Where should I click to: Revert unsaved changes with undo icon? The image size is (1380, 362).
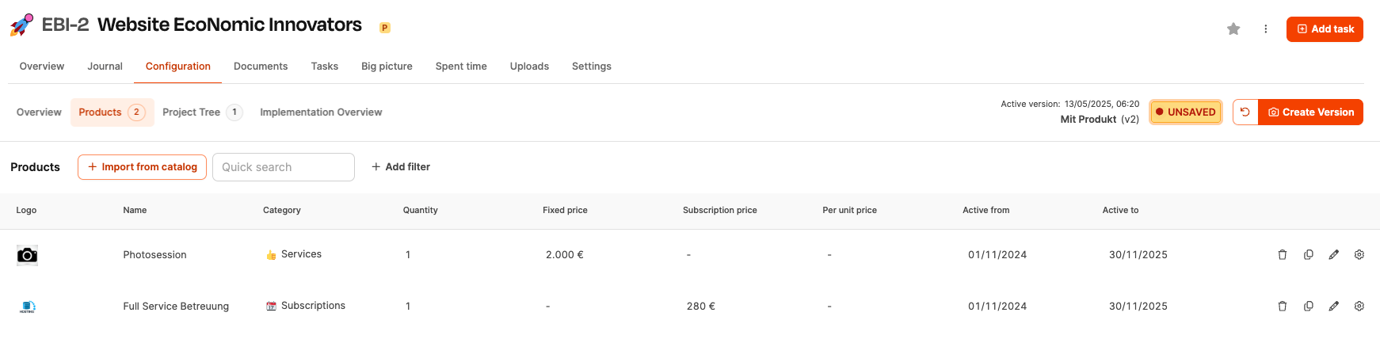click(x=1245, y=112)
